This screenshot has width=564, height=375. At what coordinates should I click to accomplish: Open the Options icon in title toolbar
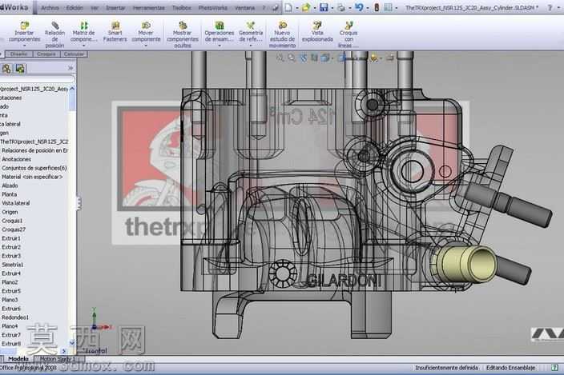pos(388,7)
